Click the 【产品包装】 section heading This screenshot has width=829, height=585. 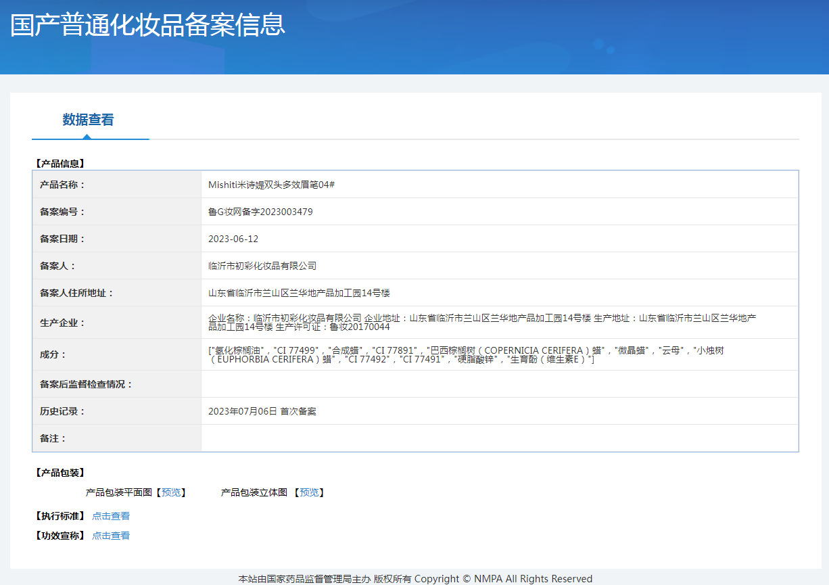click(60, 473)
